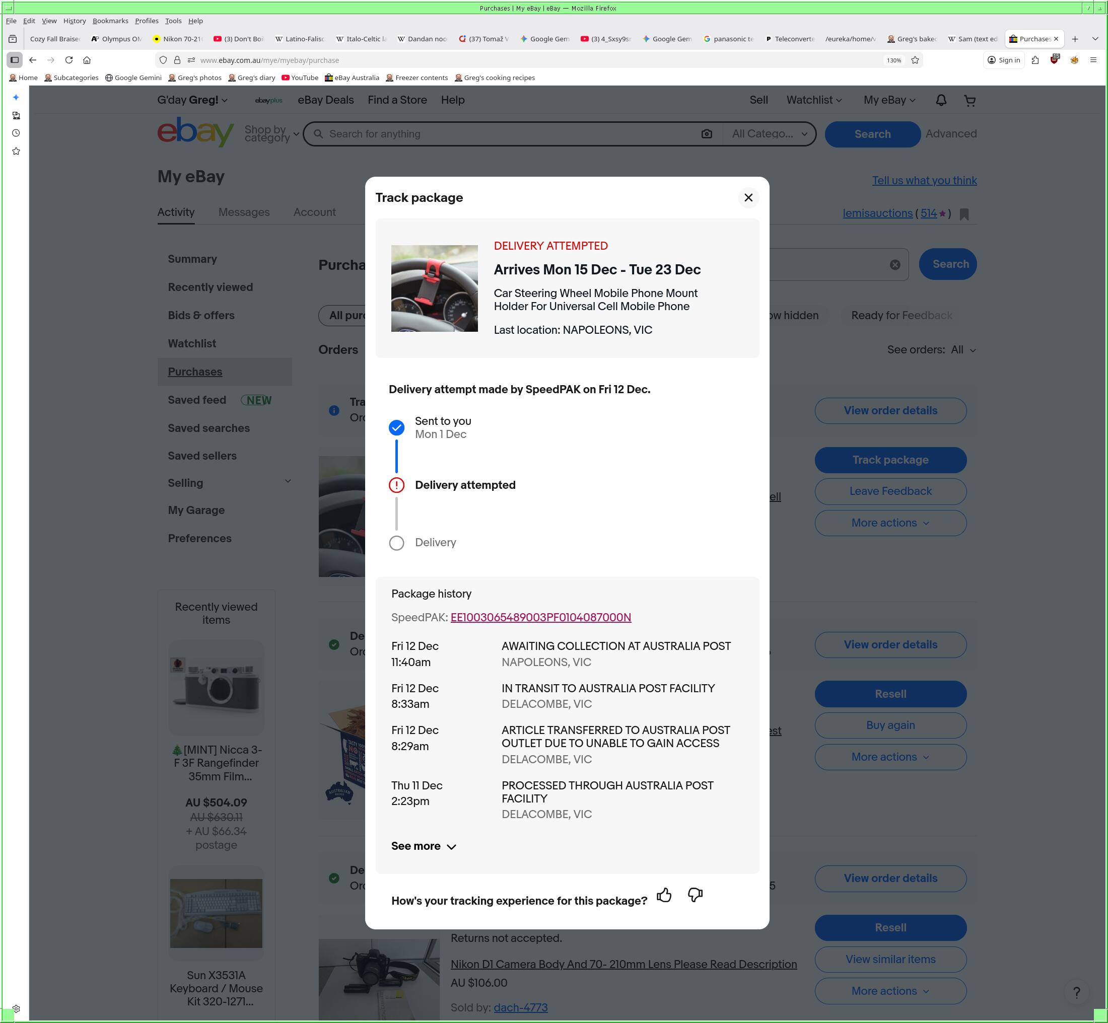Expand the My eBay dropdown
Screen dimensions: 1108x1023
[889, 100]
